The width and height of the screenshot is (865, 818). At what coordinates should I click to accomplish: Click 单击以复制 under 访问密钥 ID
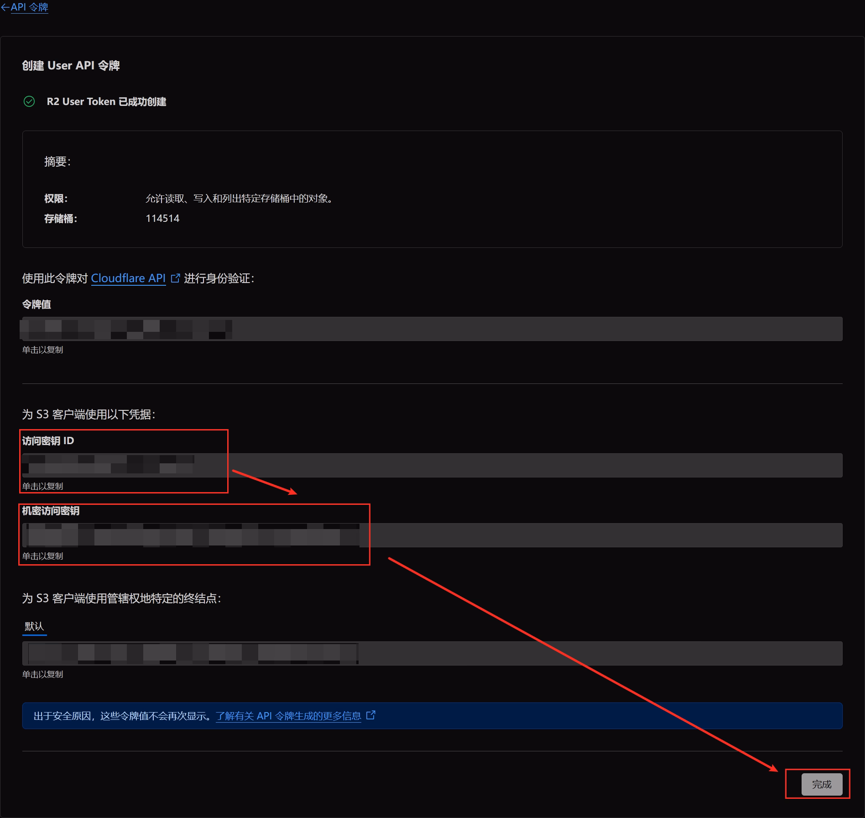(x=42, y=486)
